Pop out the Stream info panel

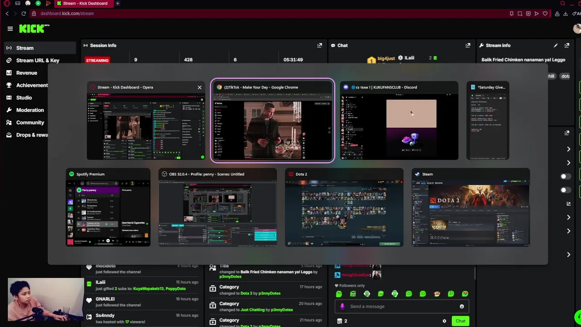566,45
